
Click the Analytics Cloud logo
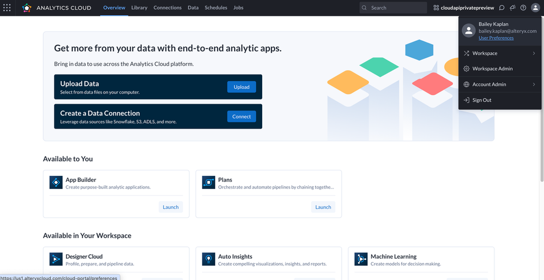pyautogui.click(x=27, y=8)
